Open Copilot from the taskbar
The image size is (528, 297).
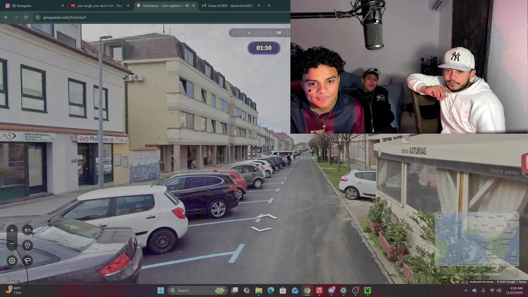247,290
